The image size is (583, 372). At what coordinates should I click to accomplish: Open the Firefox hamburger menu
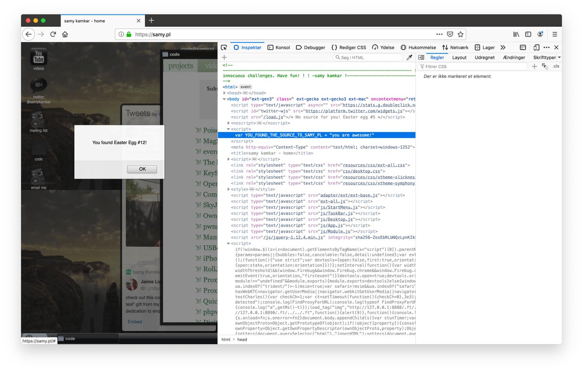point(554,35)
